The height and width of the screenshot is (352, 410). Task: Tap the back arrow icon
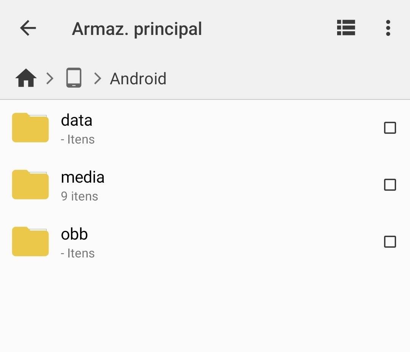28,28
